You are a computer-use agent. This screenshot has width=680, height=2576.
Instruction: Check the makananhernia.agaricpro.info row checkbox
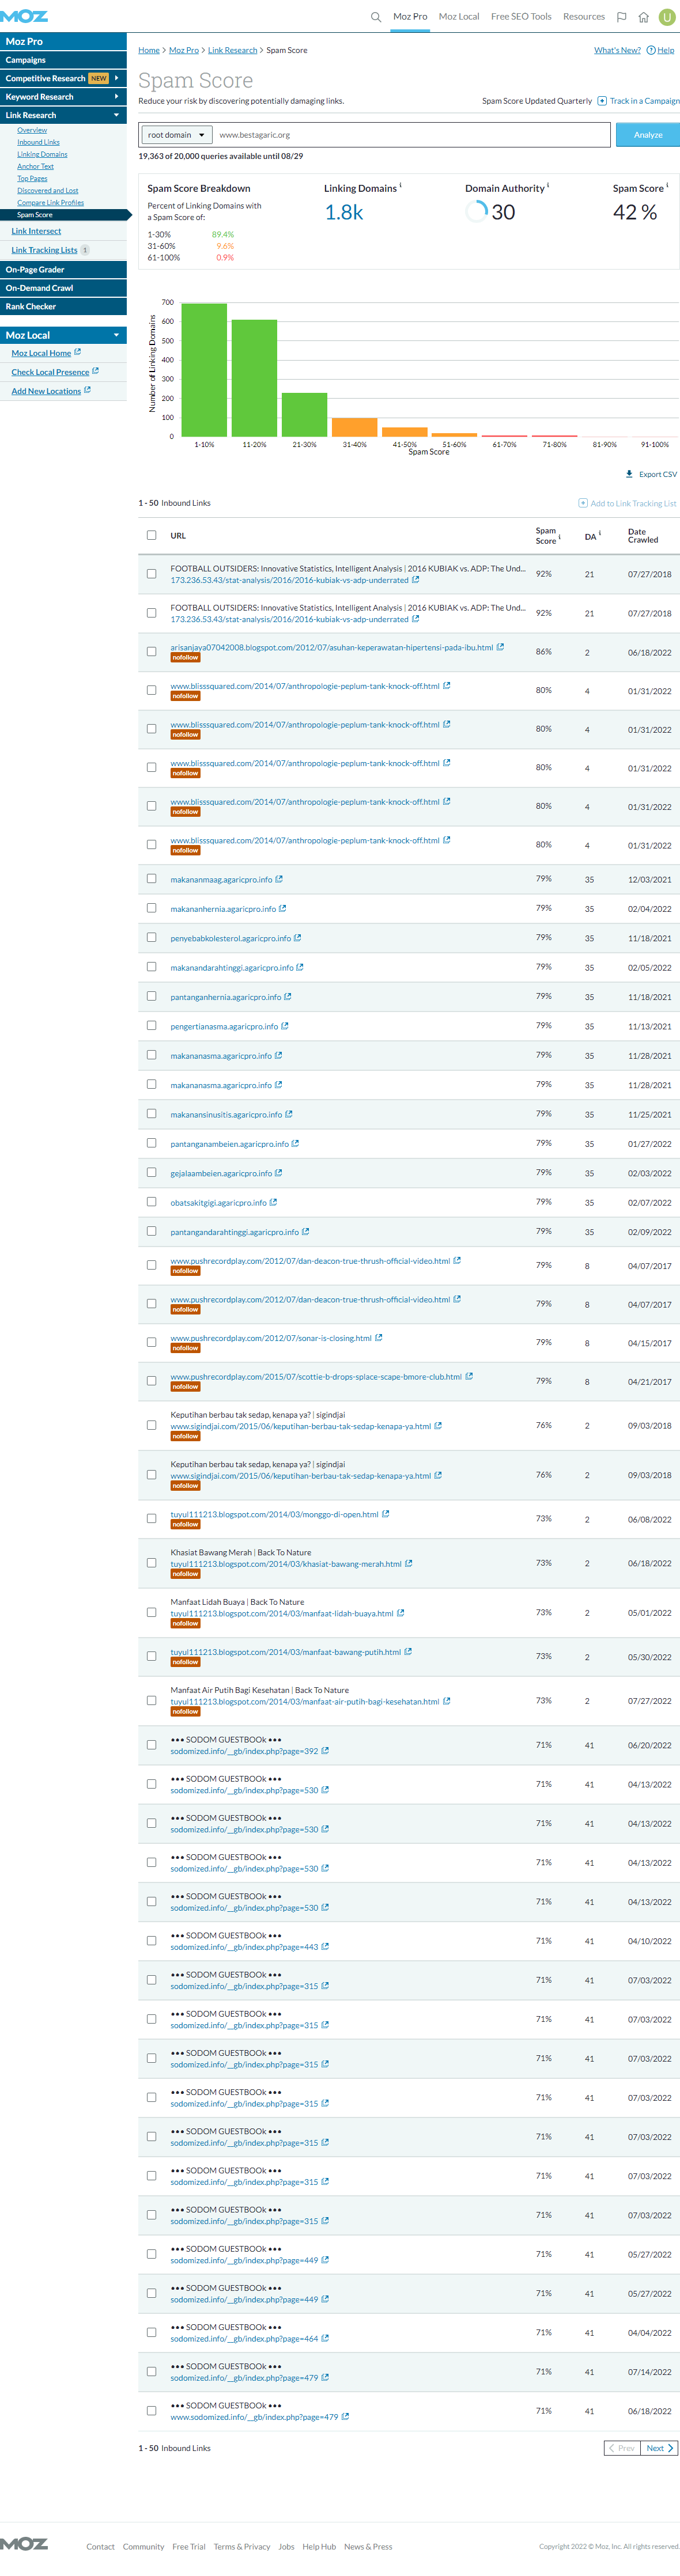[152, 908]
